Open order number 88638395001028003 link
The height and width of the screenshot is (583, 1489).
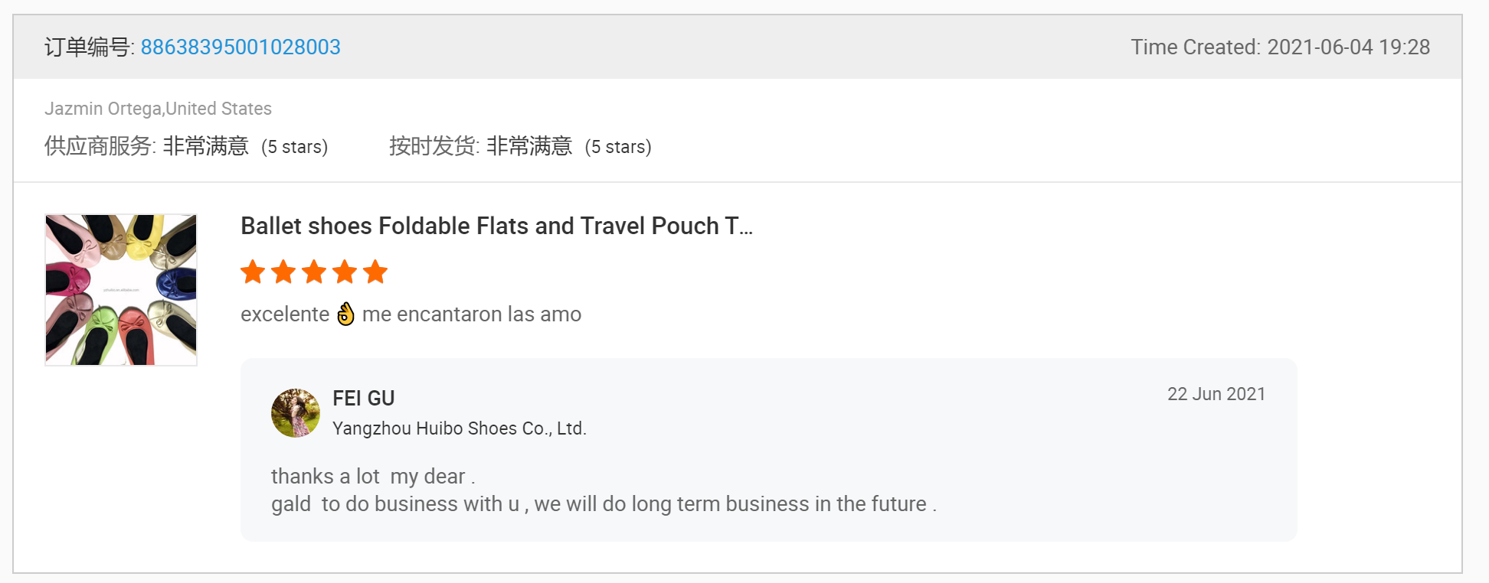point(241,47)
